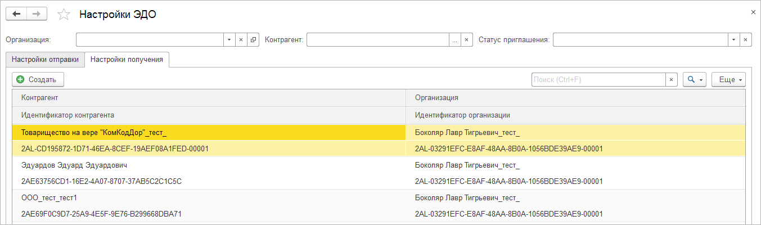This screenshot has width=761, height=225.
Task: Open the Организация record with open icon
Action: (253, 40)
